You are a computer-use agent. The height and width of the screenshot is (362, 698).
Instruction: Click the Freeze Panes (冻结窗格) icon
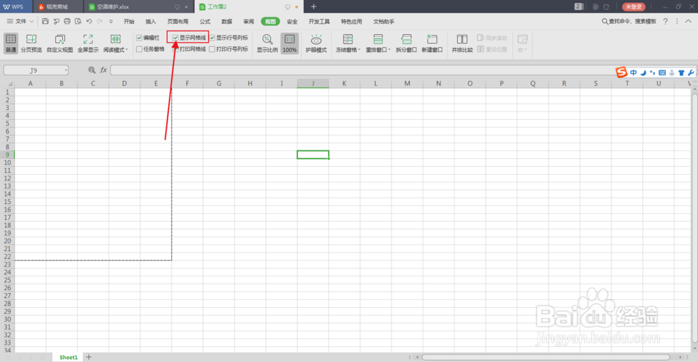pos(348,40)
